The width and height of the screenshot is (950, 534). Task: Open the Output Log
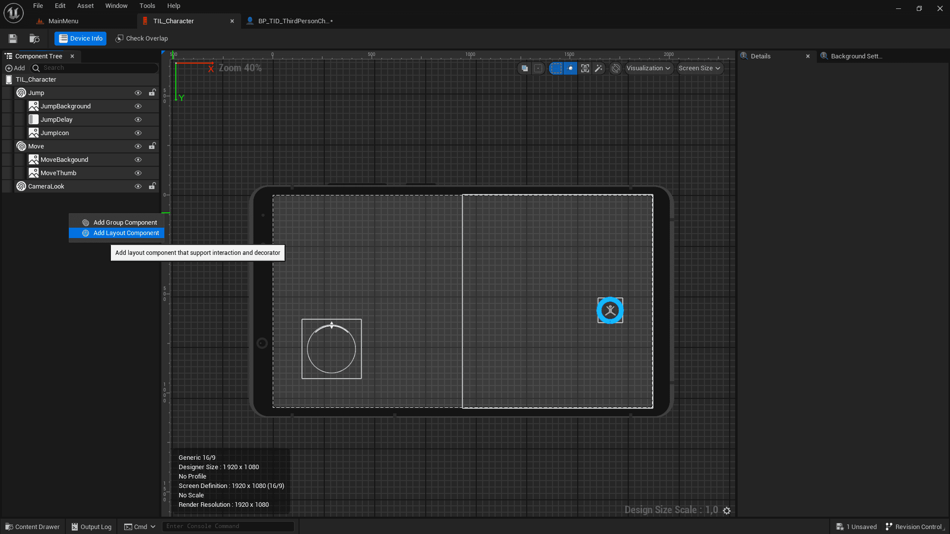click(92, 527)
